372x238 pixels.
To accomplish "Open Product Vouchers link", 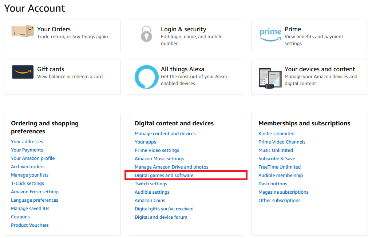I will point(30,225).
